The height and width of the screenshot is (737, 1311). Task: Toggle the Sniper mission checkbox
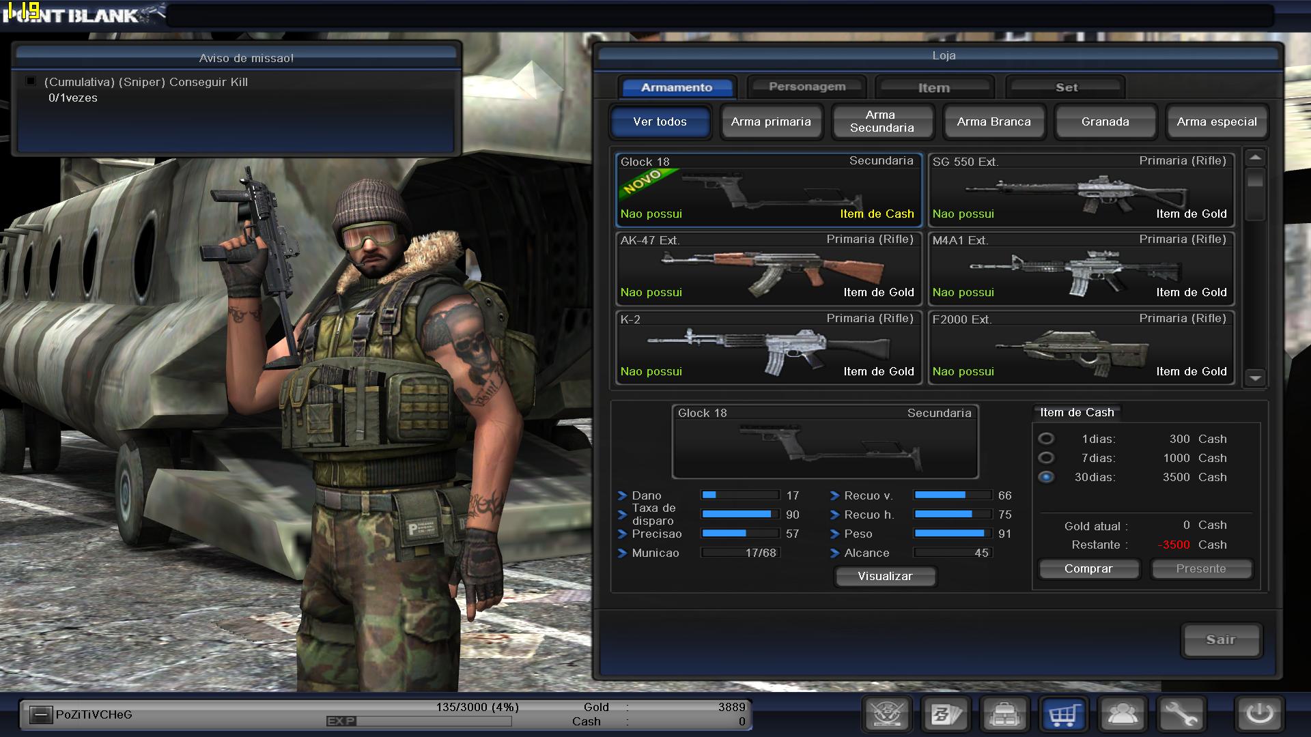tap(31, 82)
